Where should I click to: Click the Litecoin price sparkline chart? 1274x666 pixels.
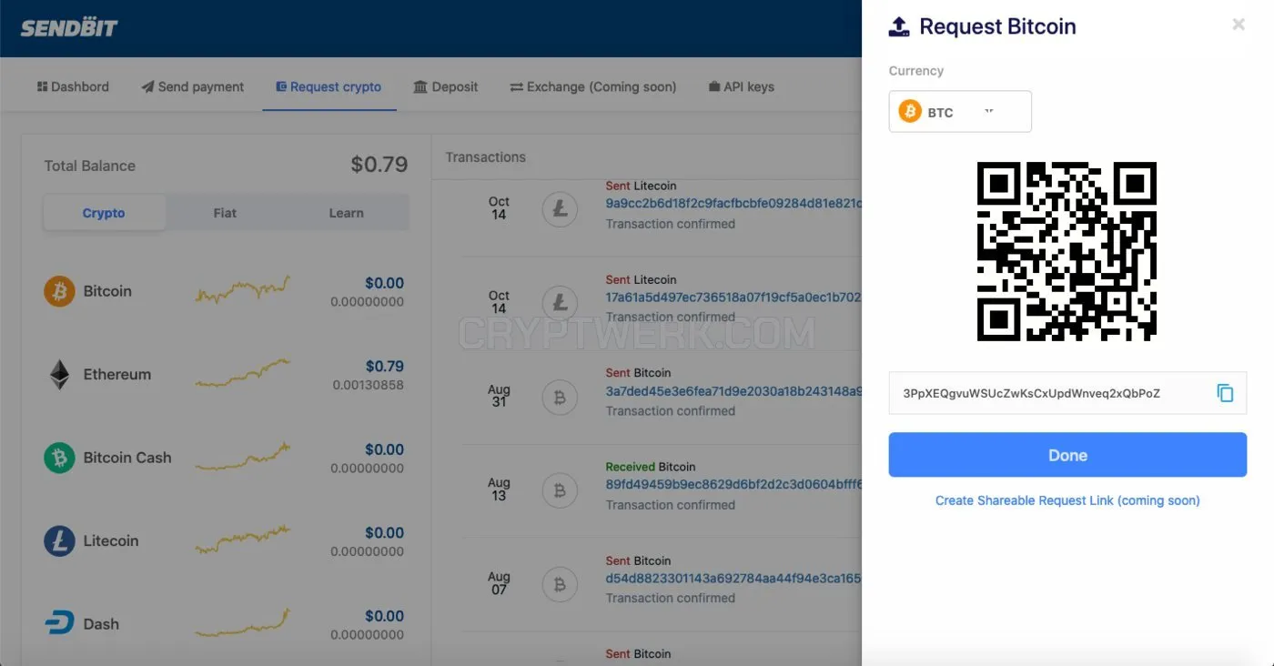tap(243, 540)
